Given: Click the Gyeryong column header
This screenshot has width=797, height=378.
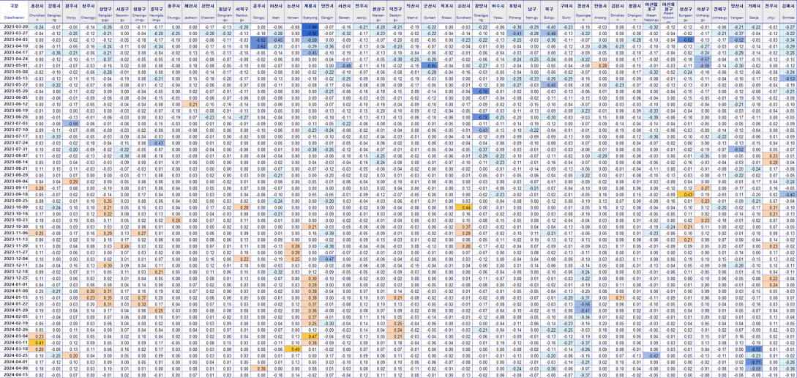Looking at the screenshot, I should (x=310, y=12).
